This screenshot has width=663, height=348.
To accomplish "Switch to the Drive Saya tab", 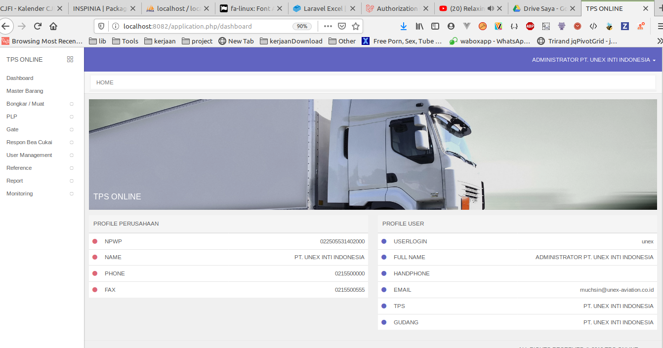I will coord(544,8).
